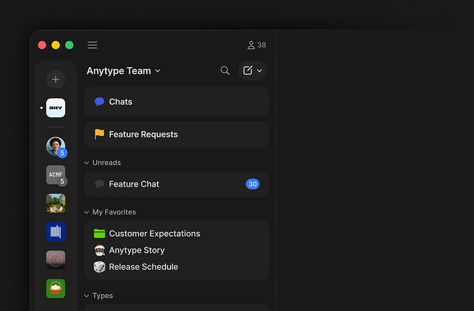This screenshot has height=311, width=474.
Task: Create new object with pencil icon
Action: pyautogui.click(x=247, y=71)
